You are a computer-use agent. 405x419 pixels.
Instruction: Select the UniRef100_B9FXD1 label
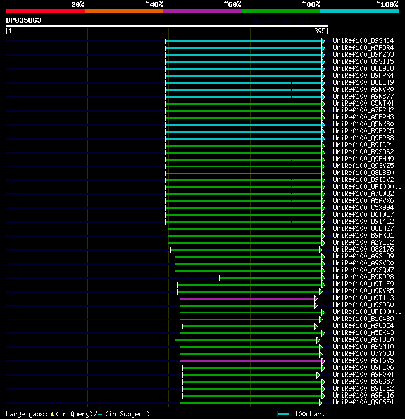(x=363, y=235)
